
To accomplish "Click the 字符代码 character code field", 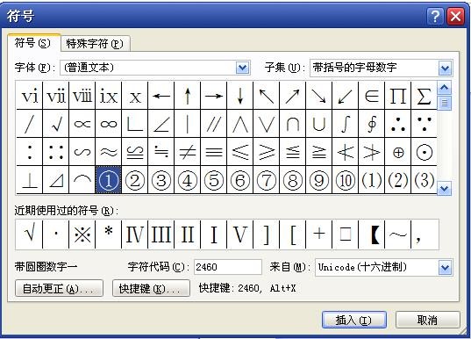I will click(228, 267).
